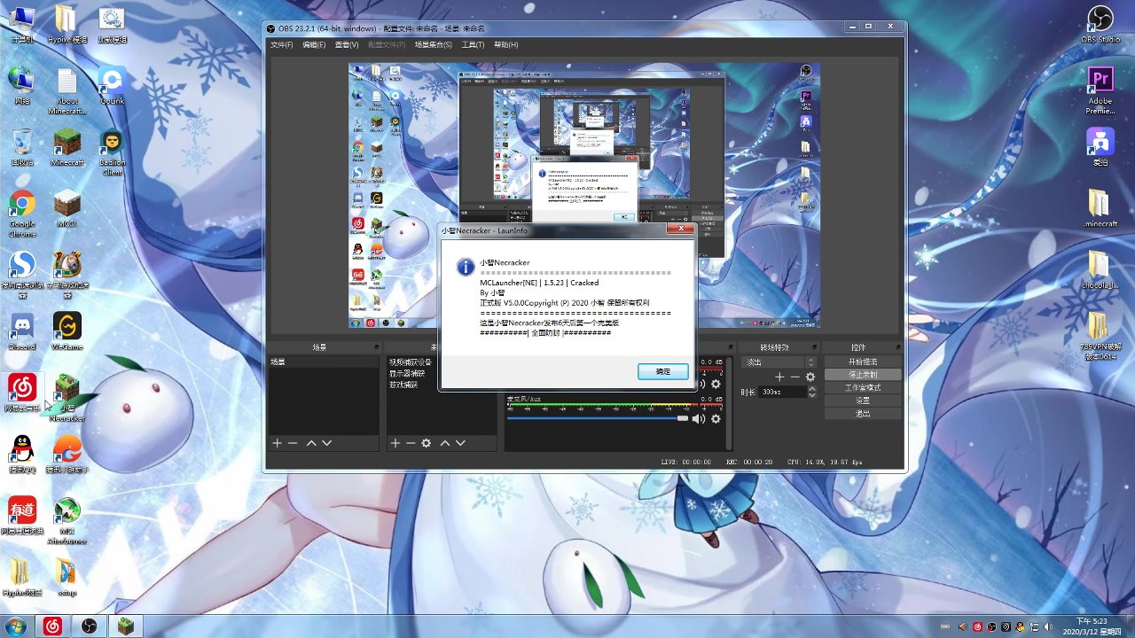This screenshot has width=1135, height=638.
Task: Undock the 场景 panel using its header icon
Action: click(x=376, y=347)
